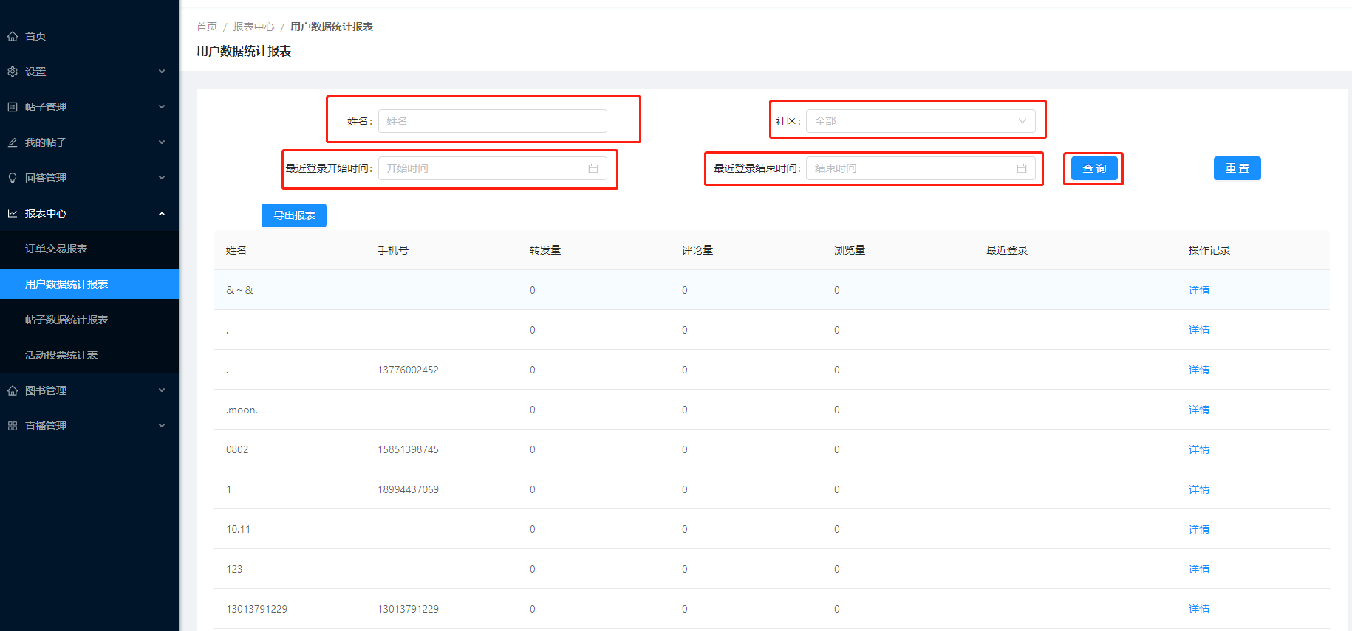This screenshot has width=1352, height=631.
Task: Expand the 回答管理 menu chevron
Action: click(x=162, y=178)
